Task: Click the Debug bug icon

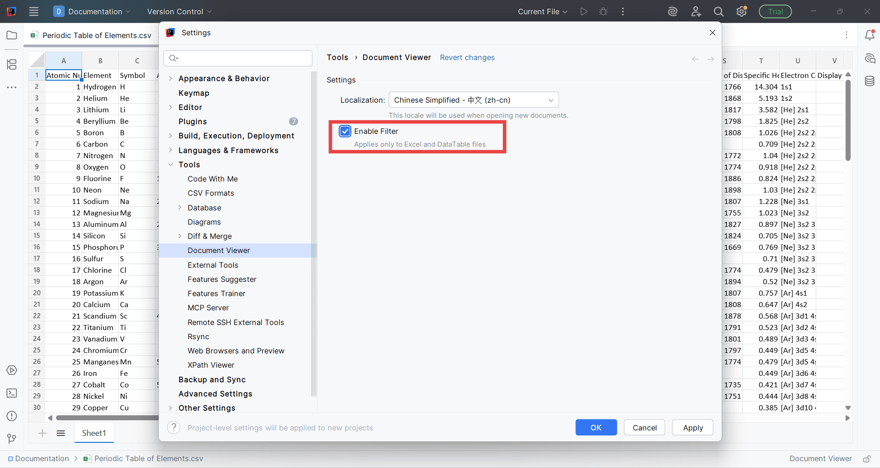Action: [x=603, y=11]
